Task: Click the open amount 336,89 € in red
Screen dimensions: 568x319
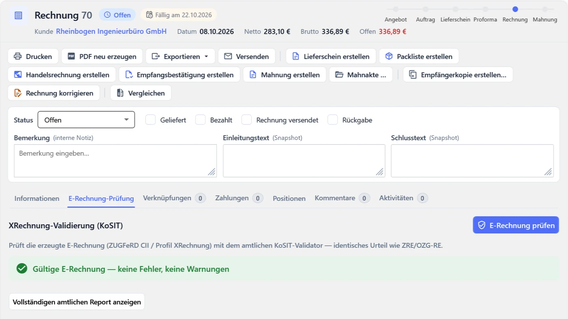Action: coord(393,32)
